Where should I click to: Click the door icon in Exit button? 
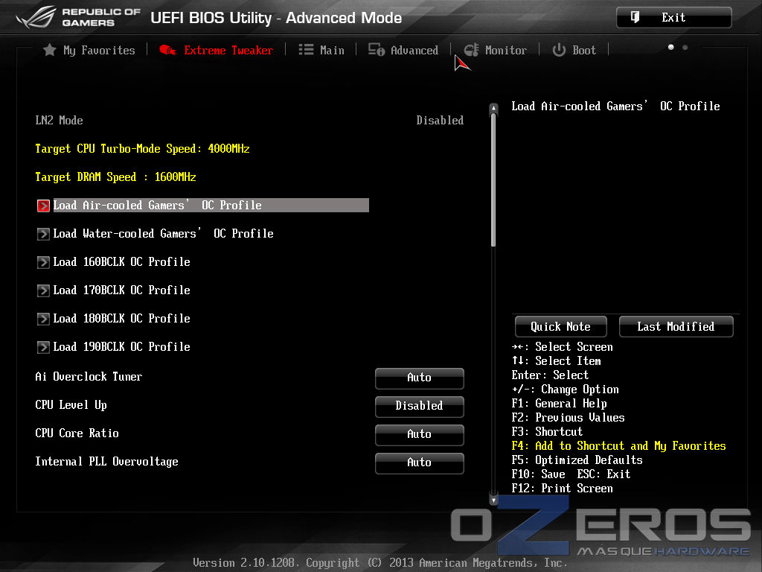635,18
